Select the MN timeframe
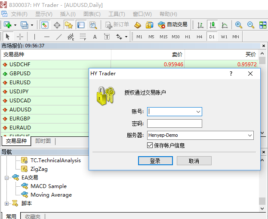Screen dimensions: 268x219 pos(236,37)
